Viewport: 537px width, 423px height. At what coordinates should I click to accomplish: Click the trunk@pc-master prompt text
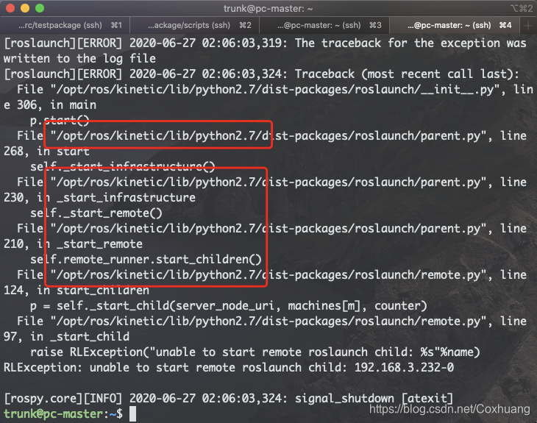coord(63,413)
